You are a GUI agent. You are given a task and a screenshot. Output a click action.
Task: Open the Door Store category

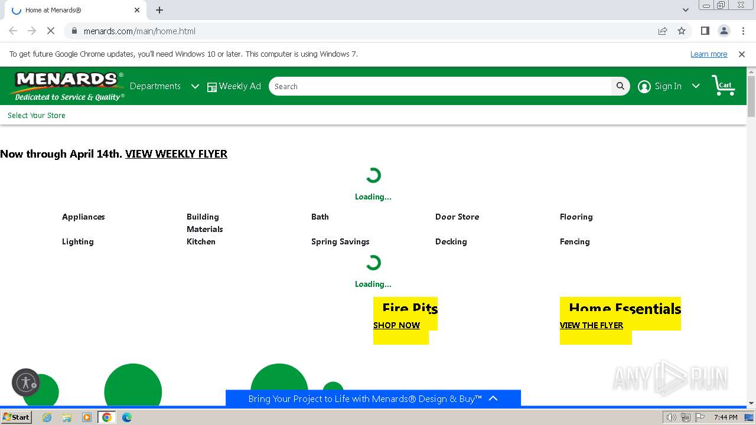(x=457, y=217)
